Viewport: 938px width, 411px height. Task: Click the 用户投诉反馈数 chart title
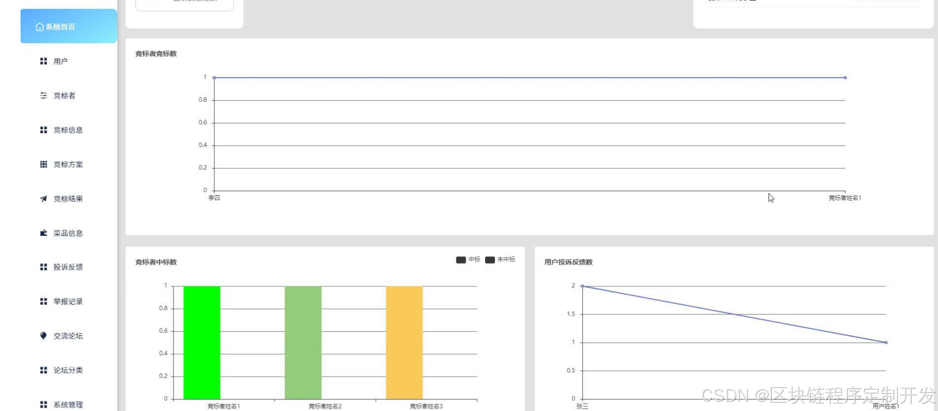coord(568,262)
